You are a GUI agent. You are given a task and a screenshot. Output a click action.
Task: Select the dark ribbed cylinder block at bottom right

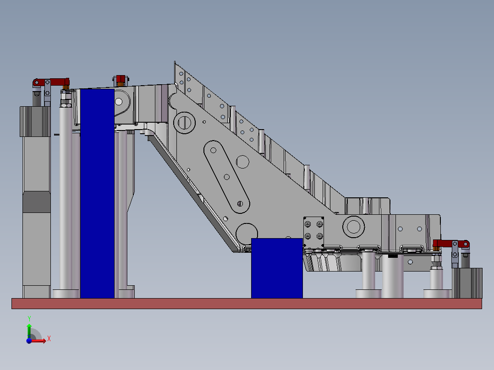click(x=467, y=283)
